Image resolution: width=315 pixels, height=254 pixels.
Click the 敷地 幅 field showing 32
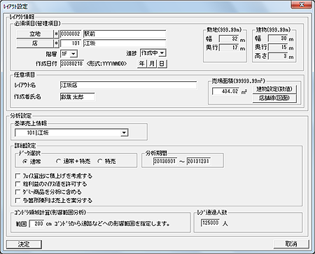coord(229,39)
